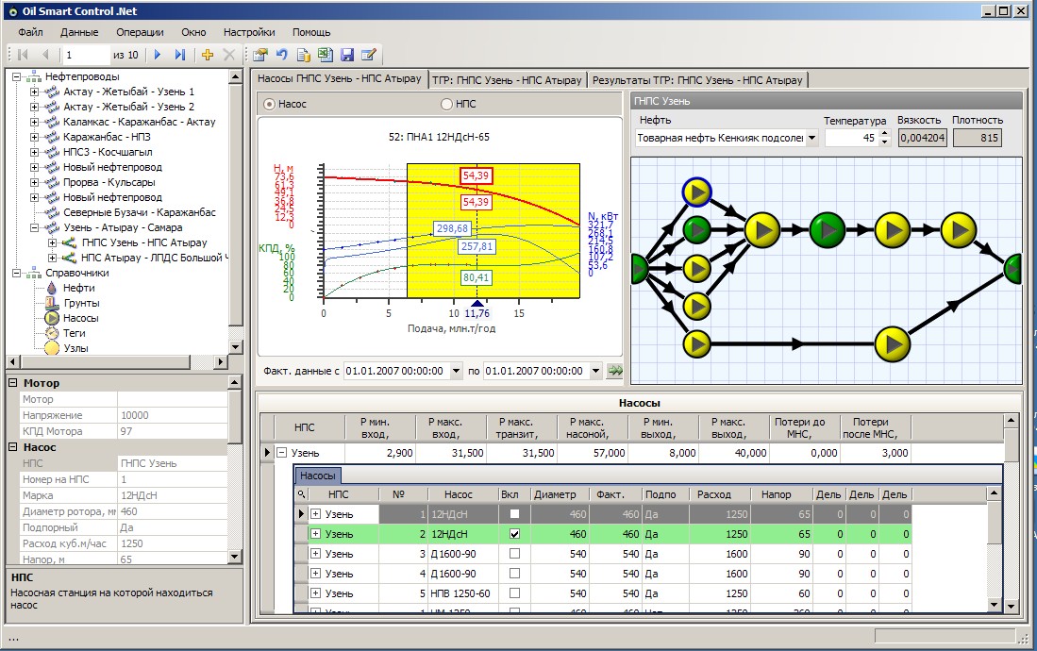1037x651 pixels.
Task: Click the Насос column header in grid
Action: [x=458, y=494]
